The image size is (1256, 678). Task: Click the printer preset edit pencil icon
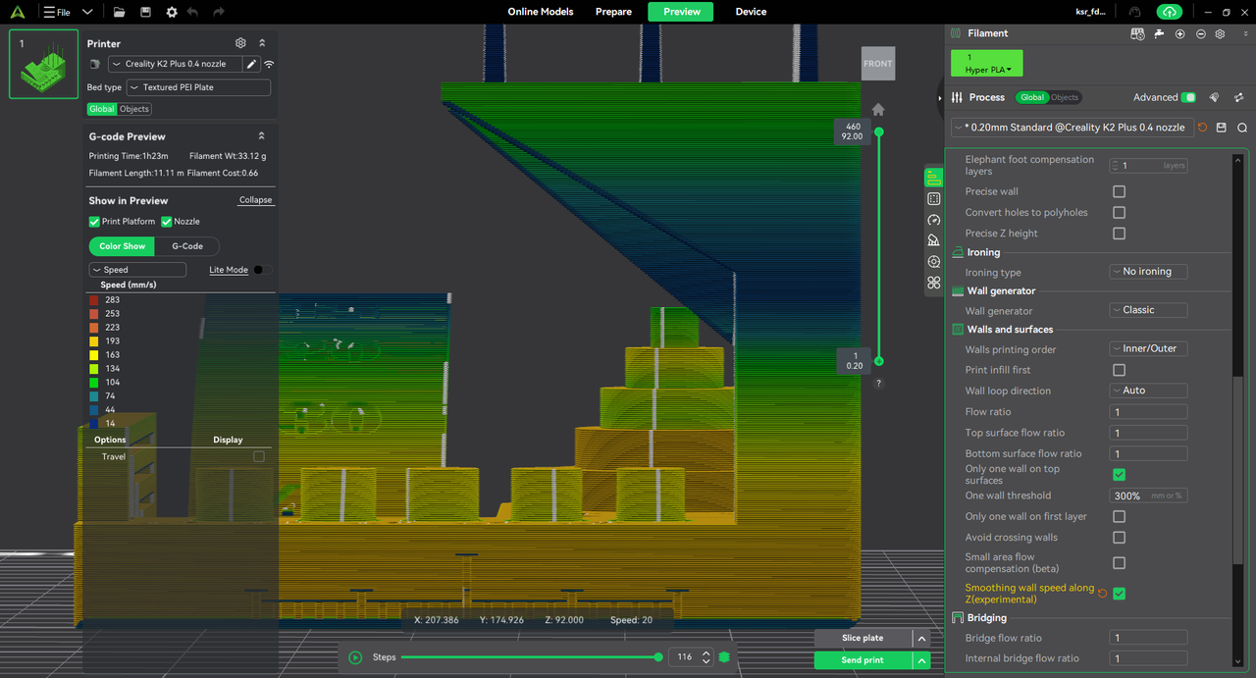point(251,64)
